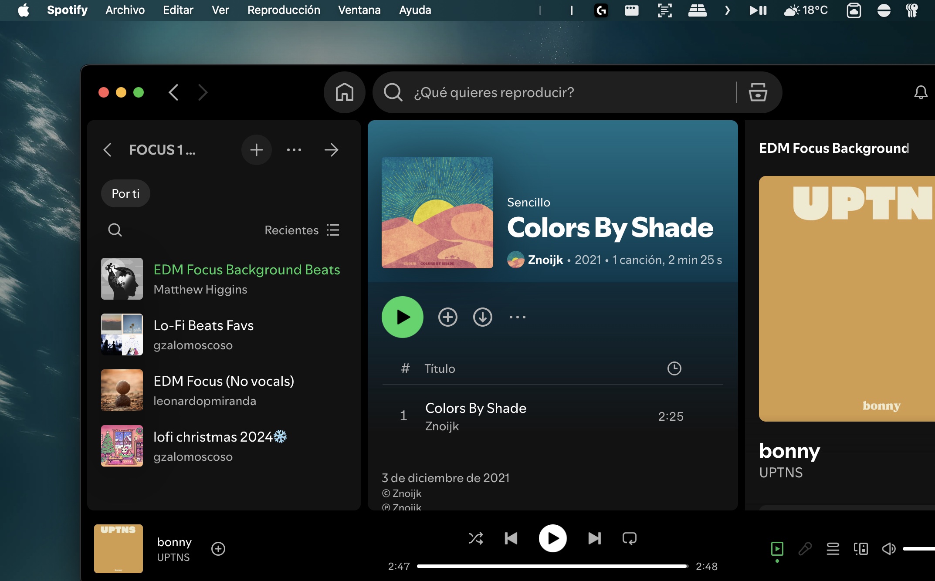Open the Browse icon in search bar
935x581 pixels.
[x=758, y=92]
